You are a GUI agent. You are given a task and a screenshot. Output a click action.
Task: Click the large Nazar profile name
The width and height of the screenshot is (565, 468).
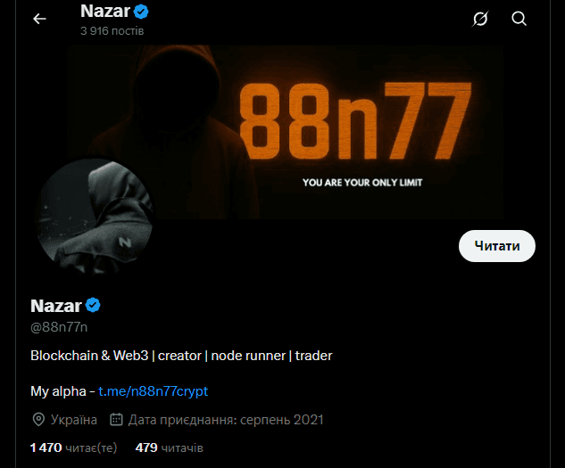coord(56,306)
